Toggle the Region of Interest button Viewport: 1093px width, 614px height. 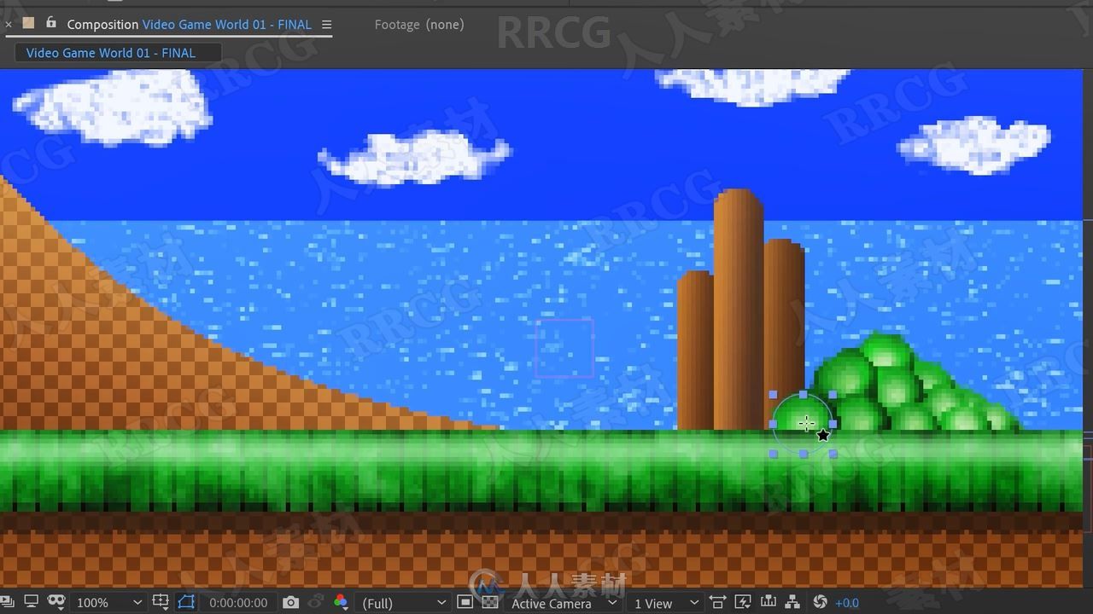[x=186, y=602]
